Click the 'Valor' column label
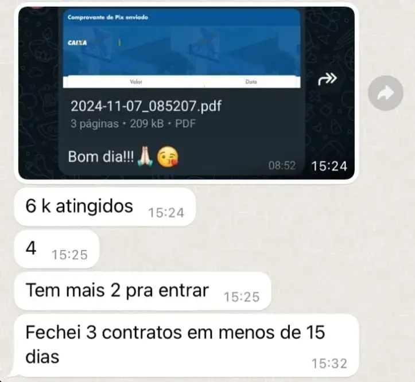The image size is (415, 382). point(136,82)
